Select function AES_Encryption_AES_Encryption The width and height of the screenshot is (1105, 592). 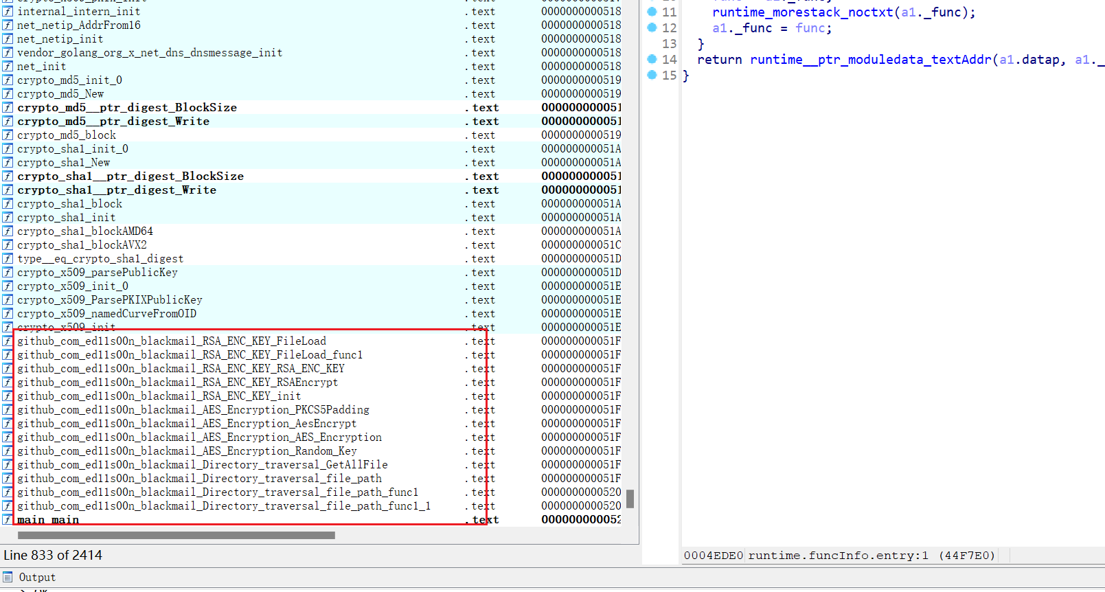pyautogui.click(x=199, y=437)
